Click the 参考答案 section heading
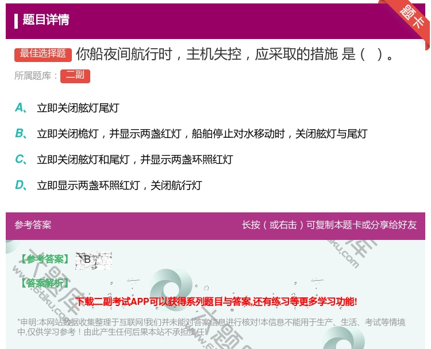 click(33, 225)
